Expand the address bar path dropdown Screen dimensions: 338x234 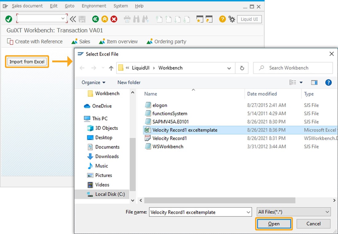point(229,68)
